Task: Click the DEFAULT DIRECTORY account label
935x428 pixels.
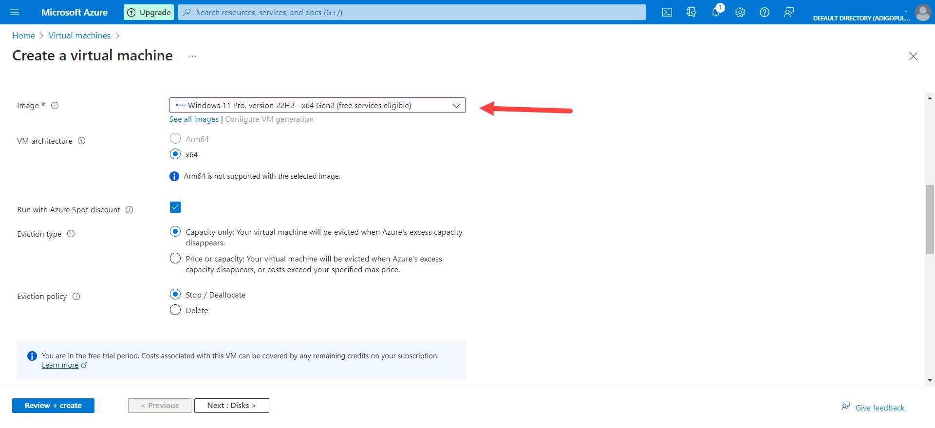Action: (x=861, y=18)
